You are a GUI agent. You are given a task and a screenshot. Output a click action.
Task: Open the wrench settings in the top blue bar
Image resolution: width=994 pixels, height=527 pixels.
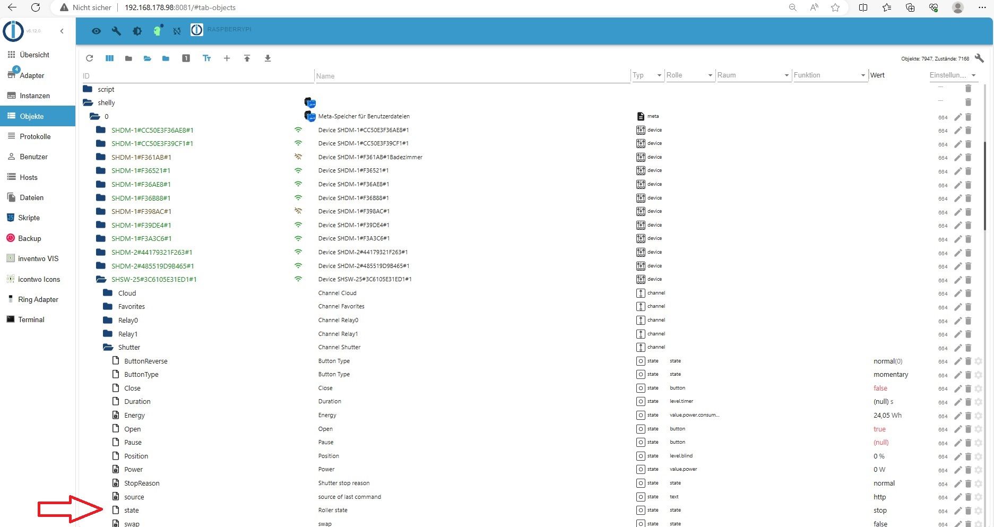pyautogui.click(x=116, y=31)
